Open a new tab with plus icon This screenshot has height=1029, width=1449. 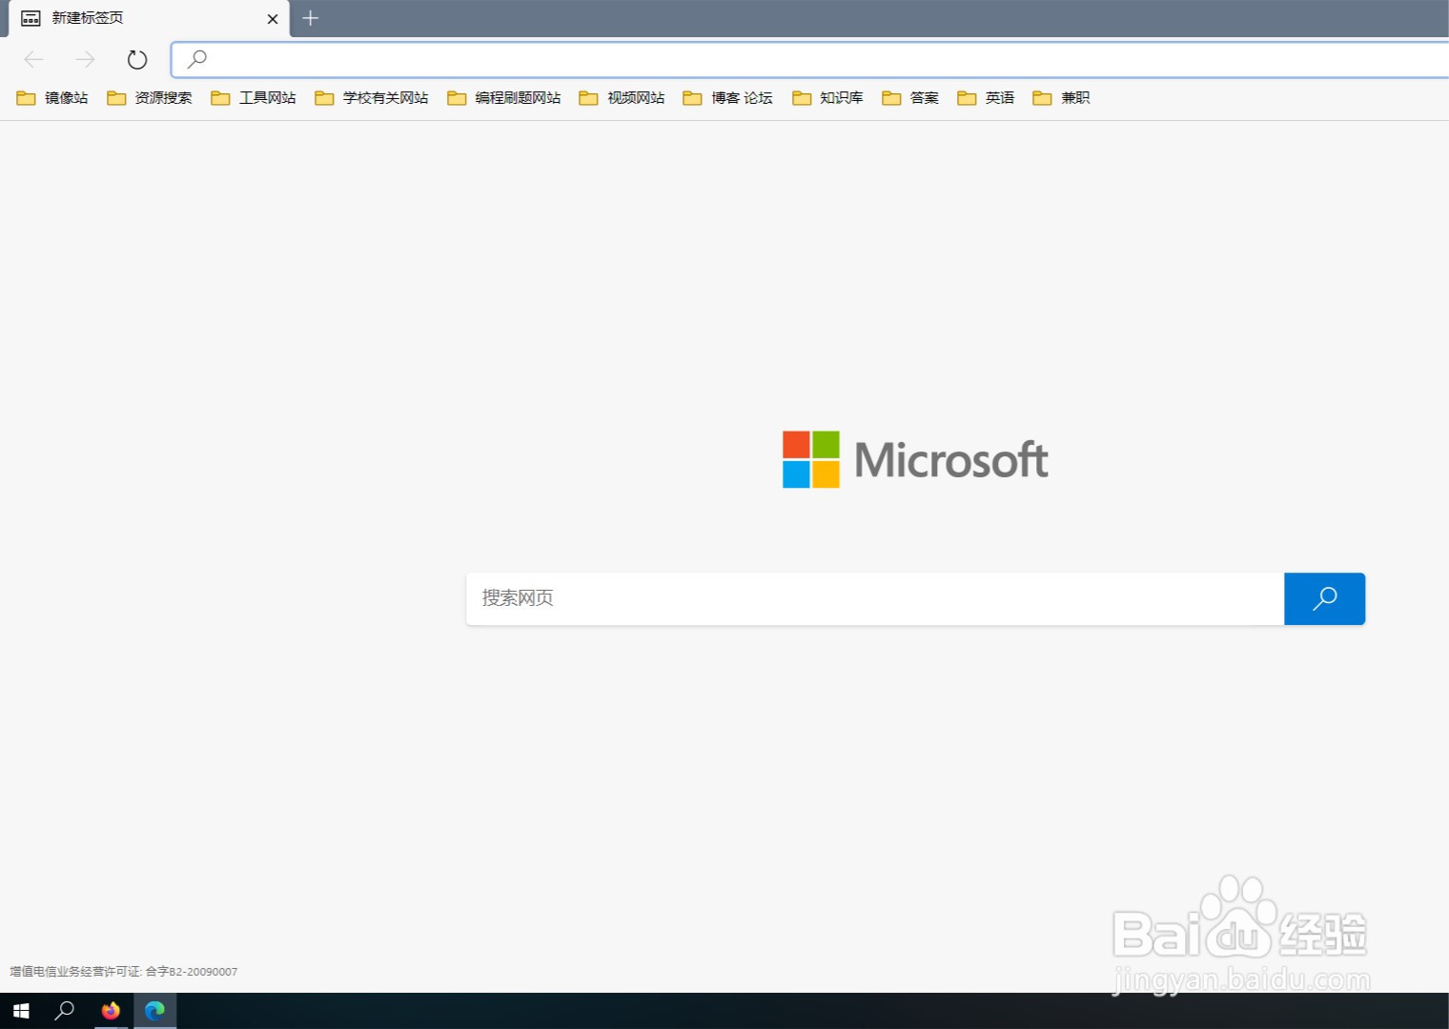coord(311,18)
